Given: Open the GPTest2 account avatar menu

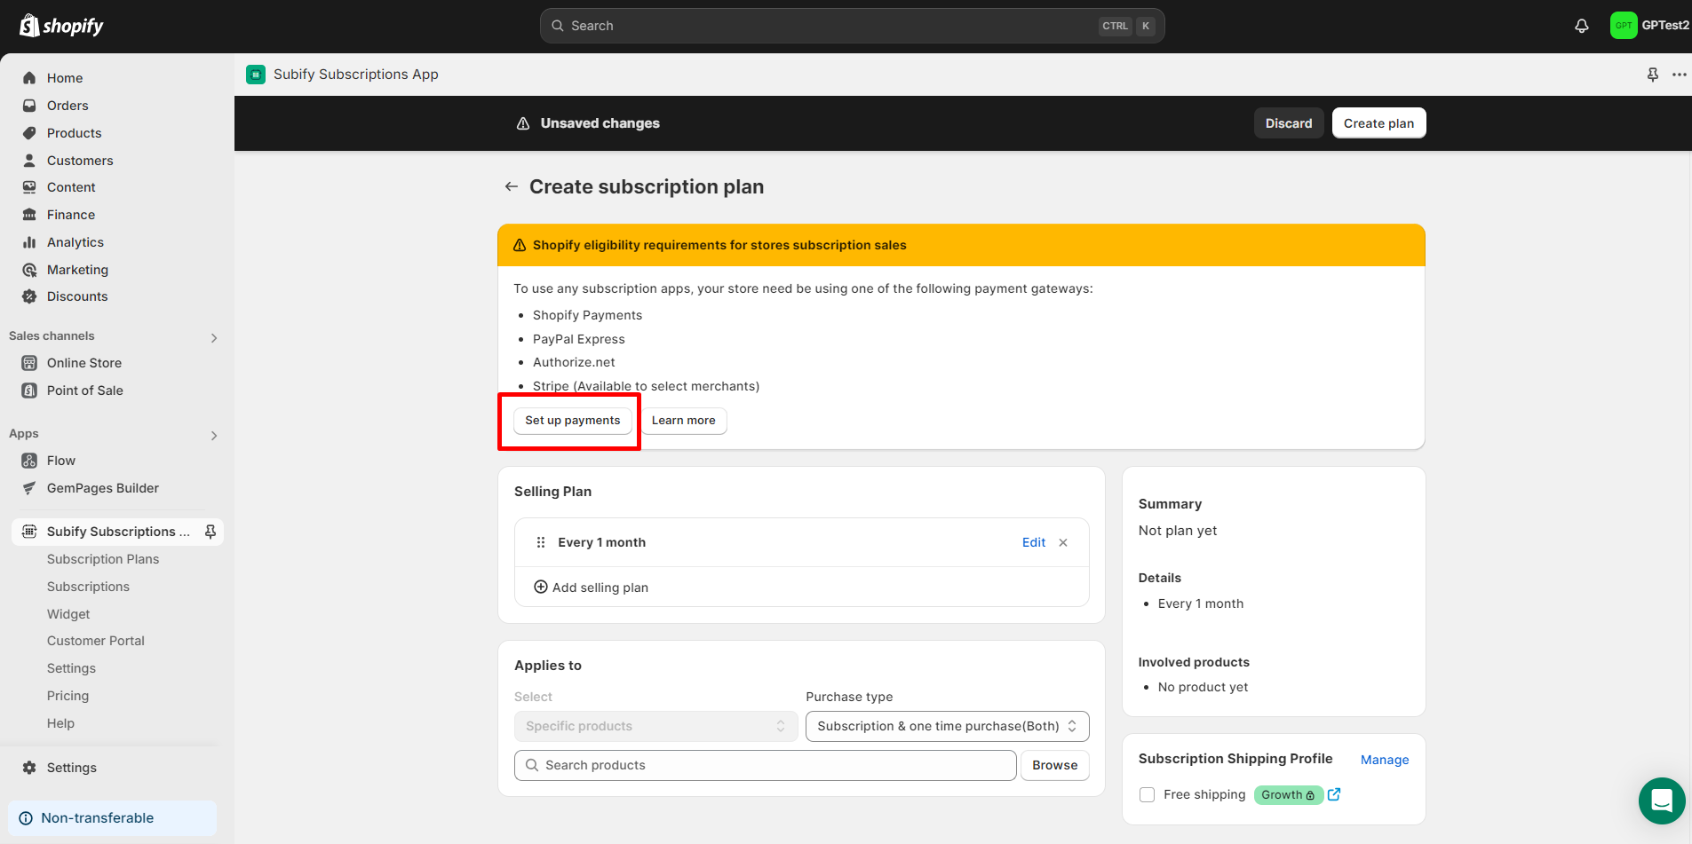Looking at the screenshot, I should [x=1648, y=25].
